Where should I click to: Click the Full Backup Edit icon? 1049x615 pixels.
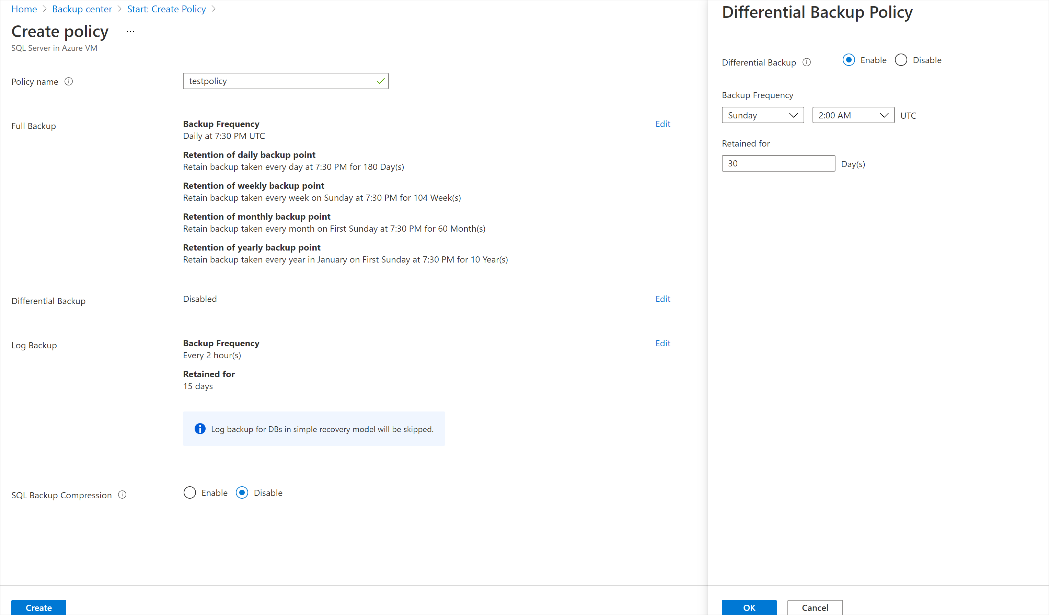pyautogui.click(x=663, y=123)
